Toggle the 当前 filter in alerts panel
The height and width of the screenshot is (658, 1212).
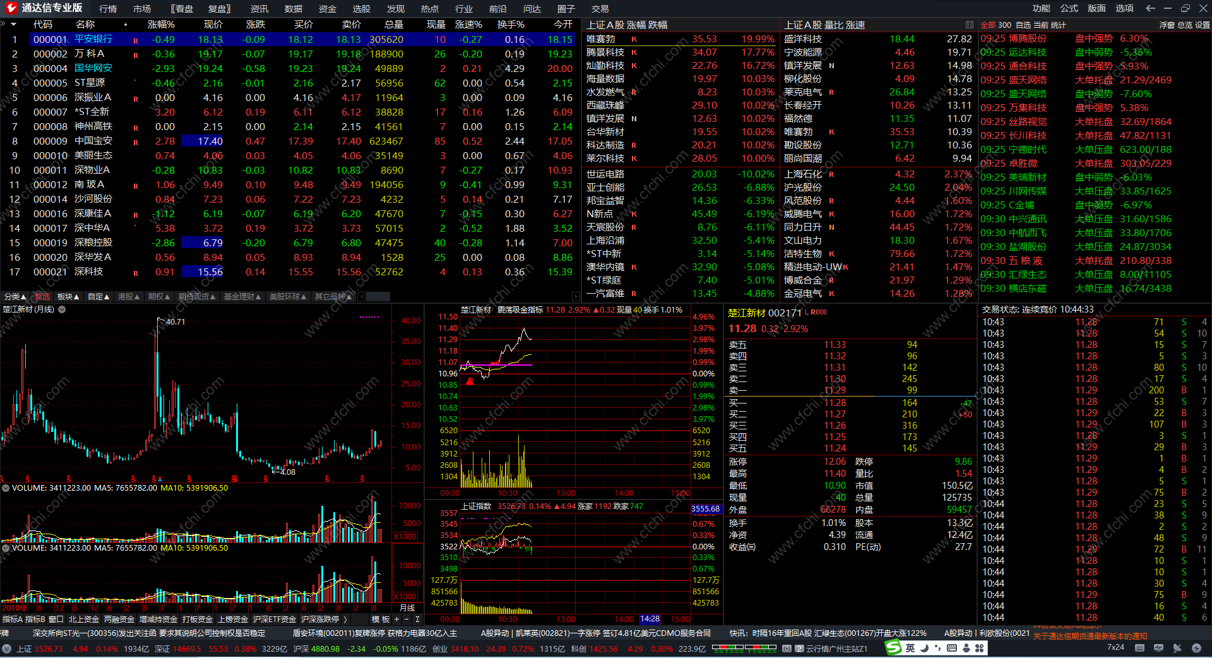[x=1041, y=25]
